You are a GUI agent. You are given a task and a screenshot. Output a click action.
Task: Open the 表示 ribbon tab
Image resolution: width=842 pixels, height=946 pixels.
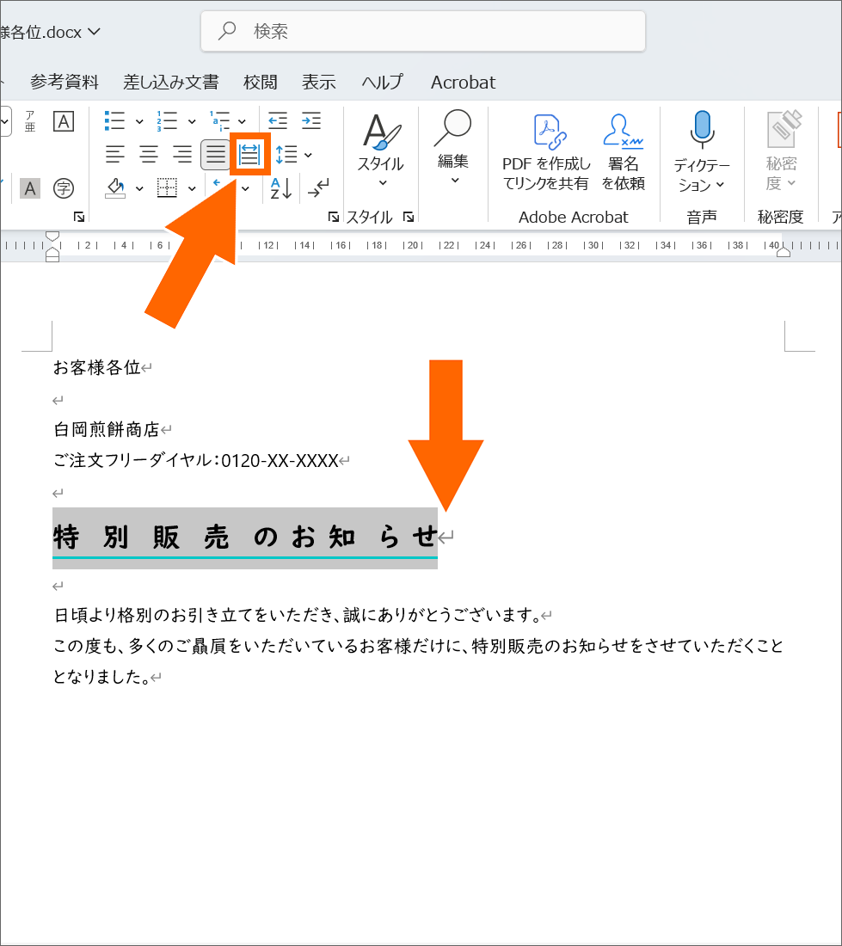(318, 82)
